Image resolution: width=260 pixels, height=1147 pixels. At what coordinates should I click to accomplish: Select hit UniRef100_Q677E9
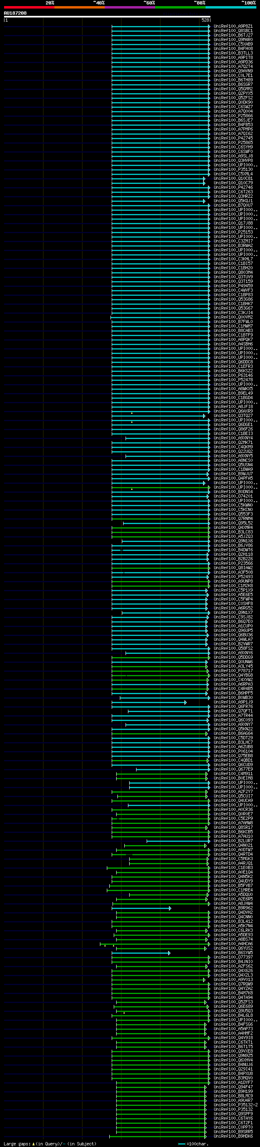click(233, 769)
